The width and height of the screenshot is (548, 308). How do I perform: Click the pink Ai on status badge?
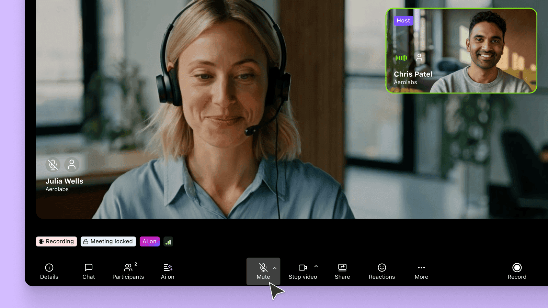click(x=150, y=242)
